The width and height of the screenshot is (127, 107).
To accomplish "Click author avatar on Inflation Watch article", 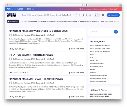I will pos(10,59).
